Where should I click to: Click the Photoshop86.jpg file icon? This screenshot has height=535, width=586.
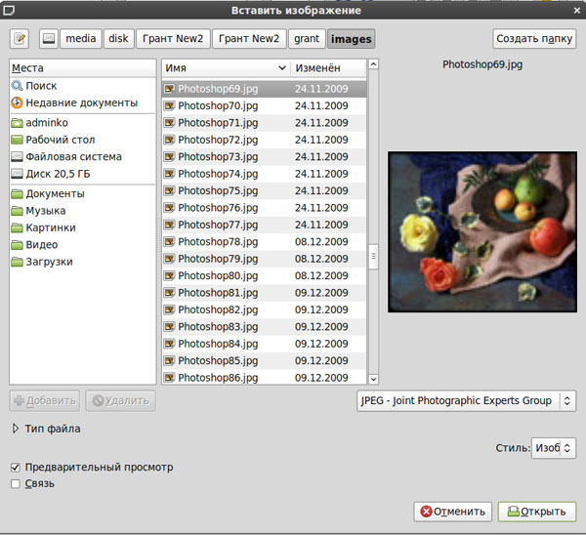point(169,378)
